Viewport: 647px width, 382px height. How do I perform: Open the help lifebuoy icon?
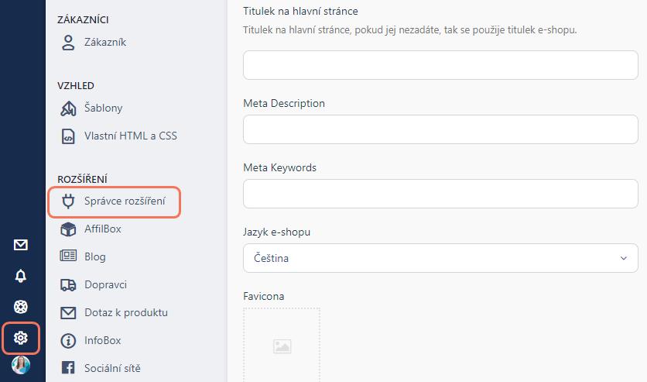pyautogui.click(x=21, y=307)
